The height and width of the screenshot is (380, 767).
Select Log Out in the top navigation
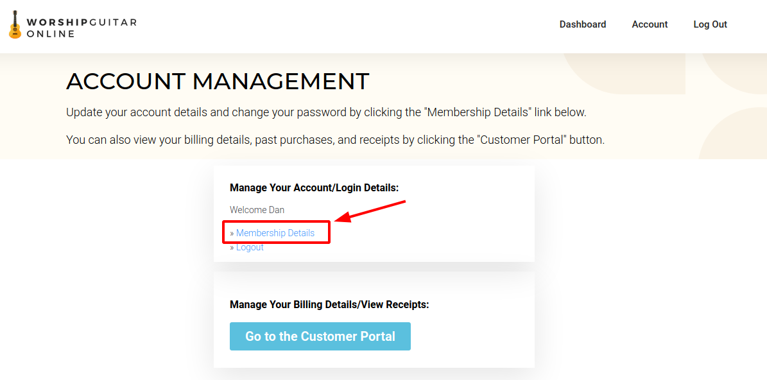coord(710,24)
